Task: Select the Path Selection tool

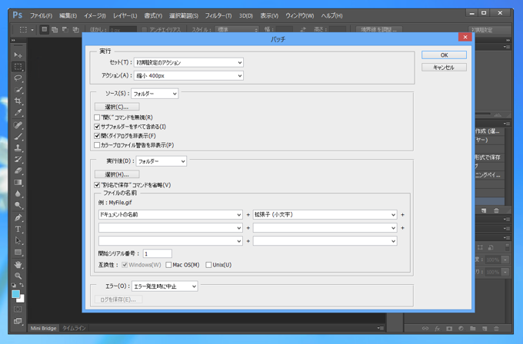Action: (18, 240)
